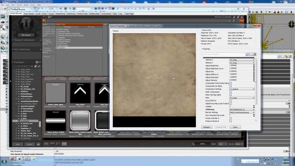Image resolution: width=295 pixels, height=166 pixels.
Task: Select the Textures object type filter row
Action: point(79,48)
